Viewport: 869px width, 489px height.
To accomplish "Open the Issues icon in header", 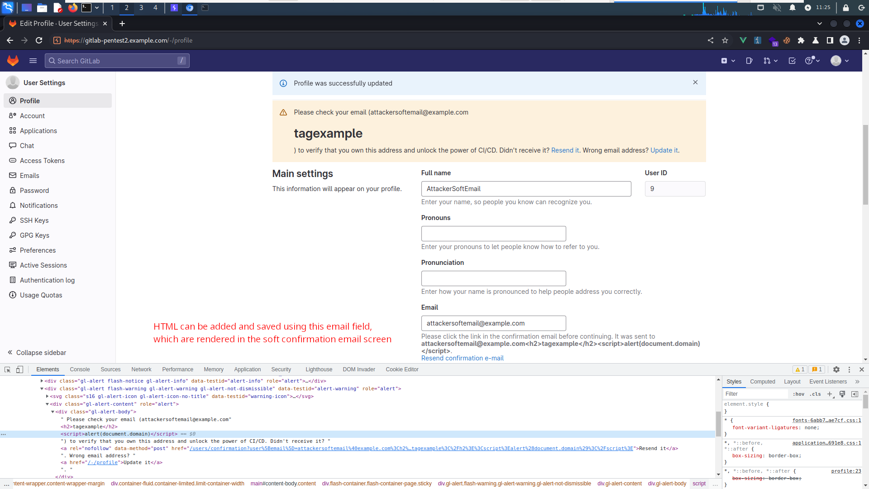I will (x=749, y=61).
